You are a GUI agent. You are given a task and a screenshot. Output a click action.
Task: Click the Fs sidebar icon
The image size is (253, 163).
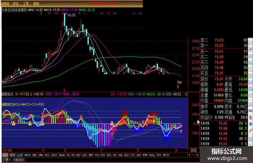tap(251, 139)
